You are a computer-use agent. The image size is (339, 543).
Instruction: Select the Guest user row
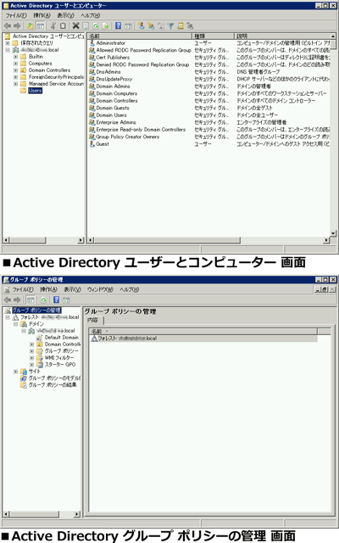click(x=209, y=143)
